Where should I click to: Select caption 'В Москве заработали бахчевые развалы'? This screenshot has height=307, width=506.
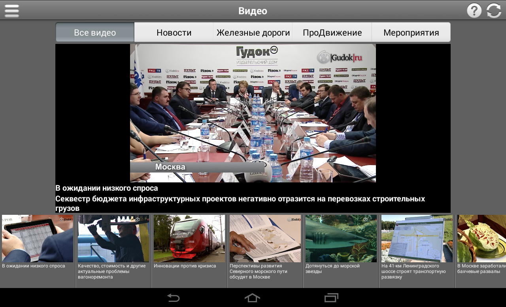(x=481, y=269)
